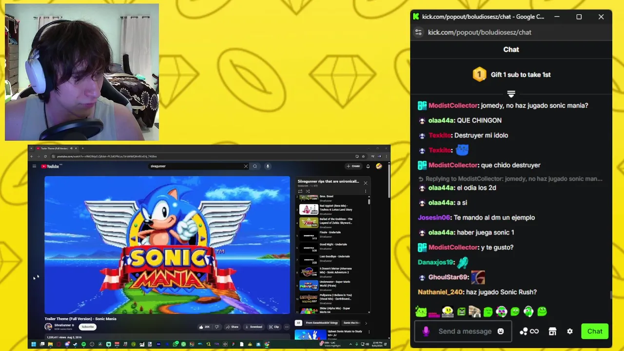The width and height of the screenshot is (624, 351).
Task: Open the emoji picker in chat input
Action: (x=500, y=331)
